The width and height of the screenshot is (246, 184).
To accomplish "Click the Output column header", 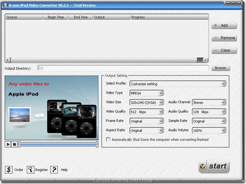I will 112,17.
